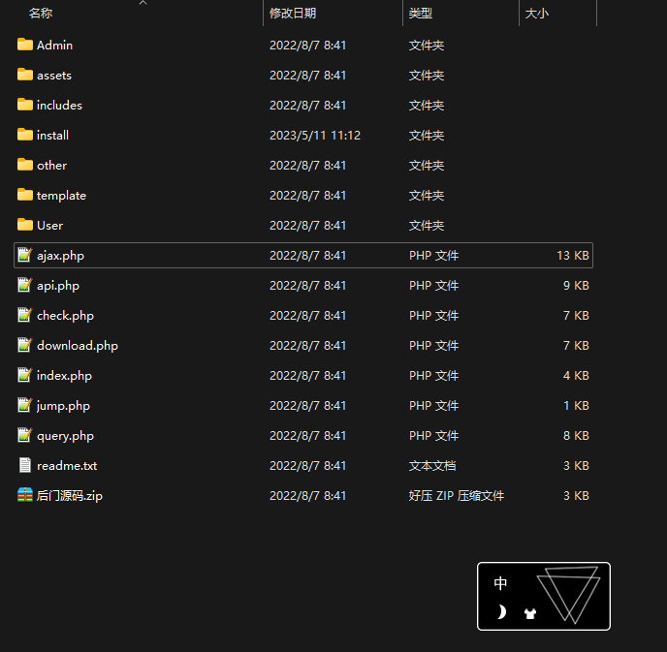The width and height of the screenshot is (667, 652).
Task: Click the other folder name
Action: tap(52, 166)
